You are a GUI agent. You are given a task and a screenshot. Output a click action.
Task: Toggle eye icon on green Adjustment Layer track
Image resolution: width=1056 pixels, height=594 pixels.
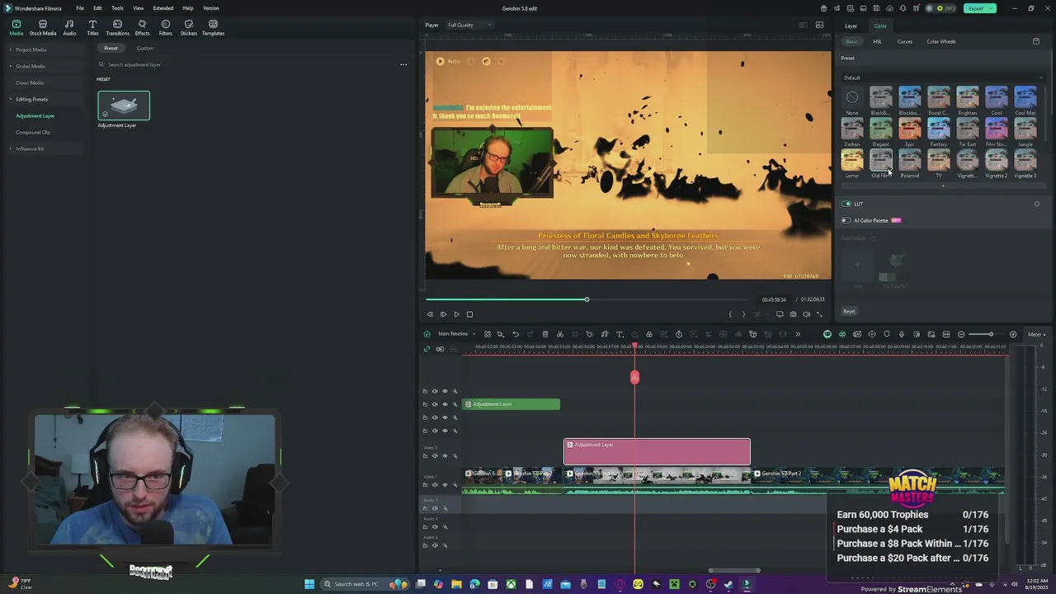(445, 404)
